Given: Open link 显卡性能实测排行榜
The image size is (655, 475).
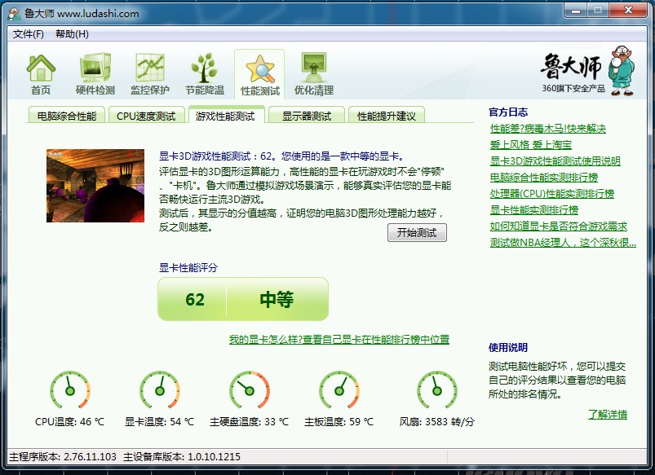Looking at the screenshot, I should [x=534, y=210].
